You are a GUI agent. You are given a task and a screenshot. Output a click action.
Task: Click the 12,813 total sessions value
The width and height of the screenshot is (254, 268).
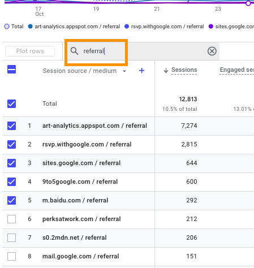tap(188, 99)
